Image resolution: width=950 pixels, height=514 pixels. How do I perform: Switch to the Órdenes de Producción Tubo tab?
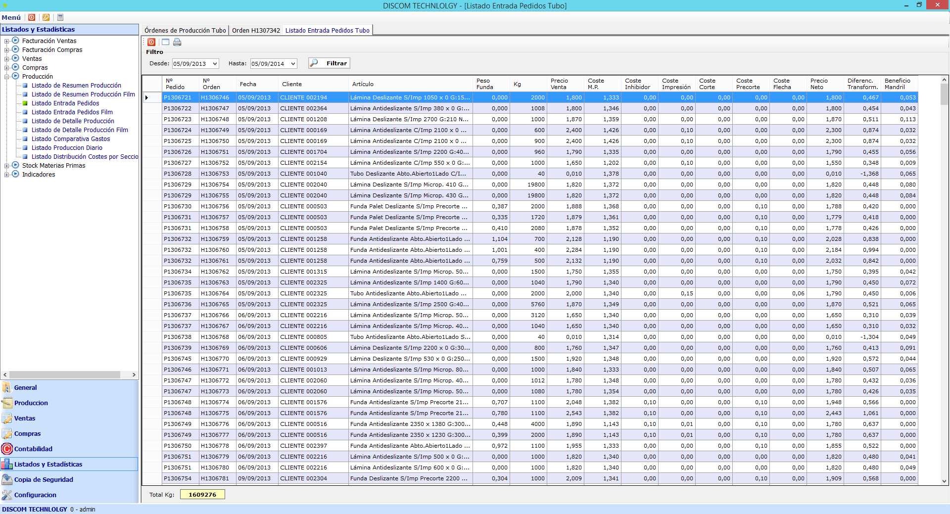pyautogui.click(x=185, y=31)
